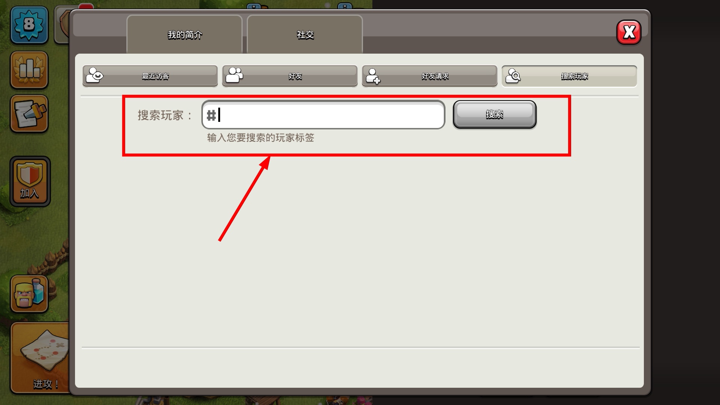Click the player level 8 badge icon
The width and height of the screenshot is (720, 405).
29,25
